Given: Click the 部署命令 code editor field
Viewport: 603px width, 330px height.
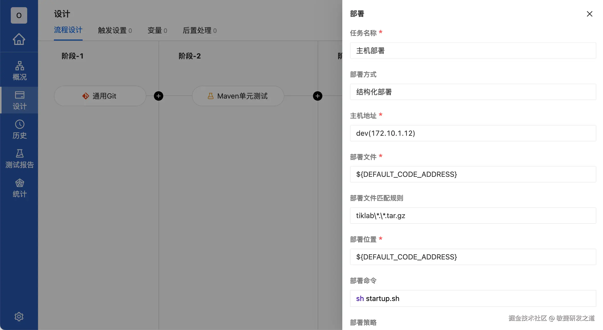Looking at the screenshot, I should point(473,298).
